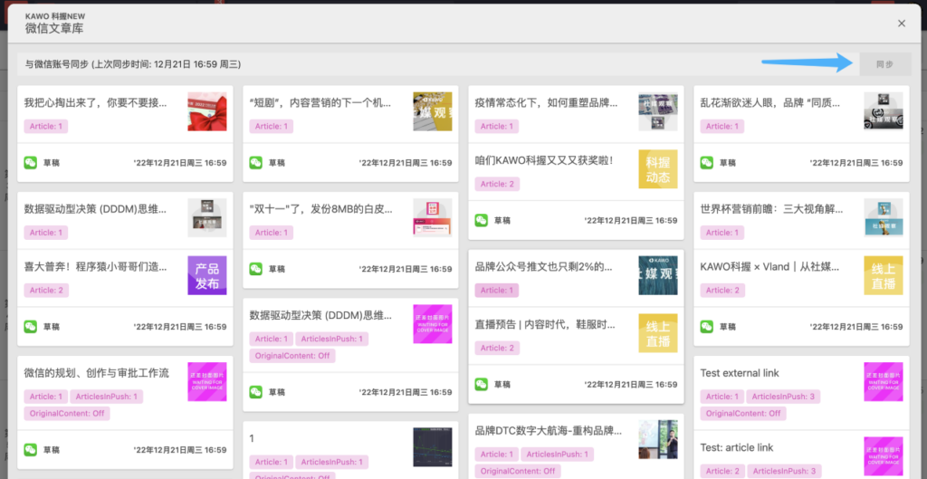Open article KAWO科握 × Vland｜从社媒...
This screenshot has width=927, height=479.
click(769, 267)
